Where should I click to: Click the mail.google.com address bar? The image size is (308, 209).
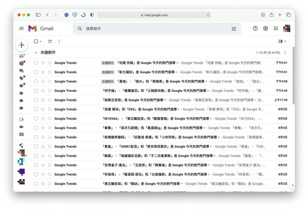[x=154, y=15]
